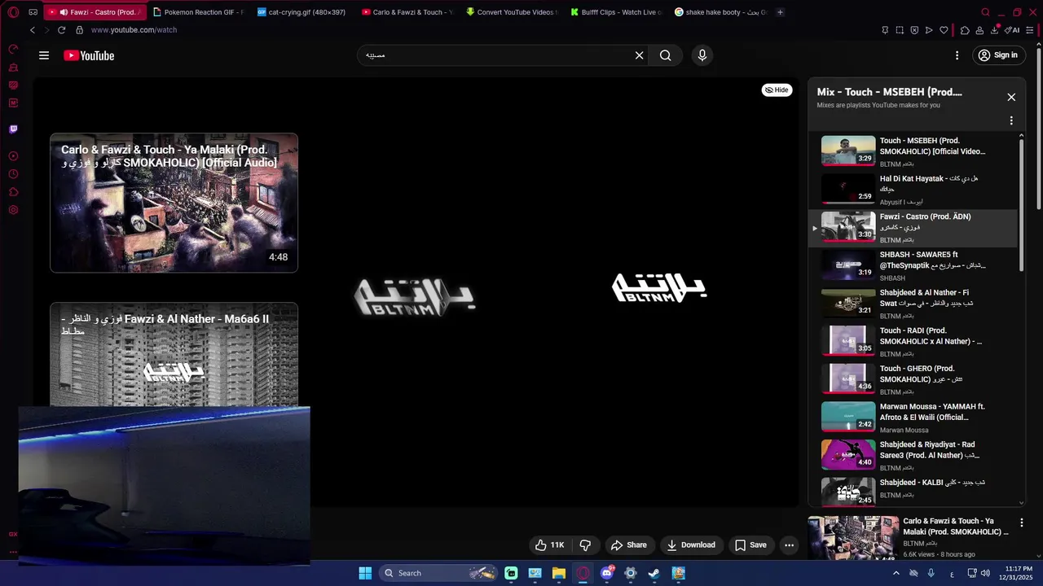This screenshot has width=1043, height=586.
Task: Open more actions ellipsis under video
Action: pos(789,545)
